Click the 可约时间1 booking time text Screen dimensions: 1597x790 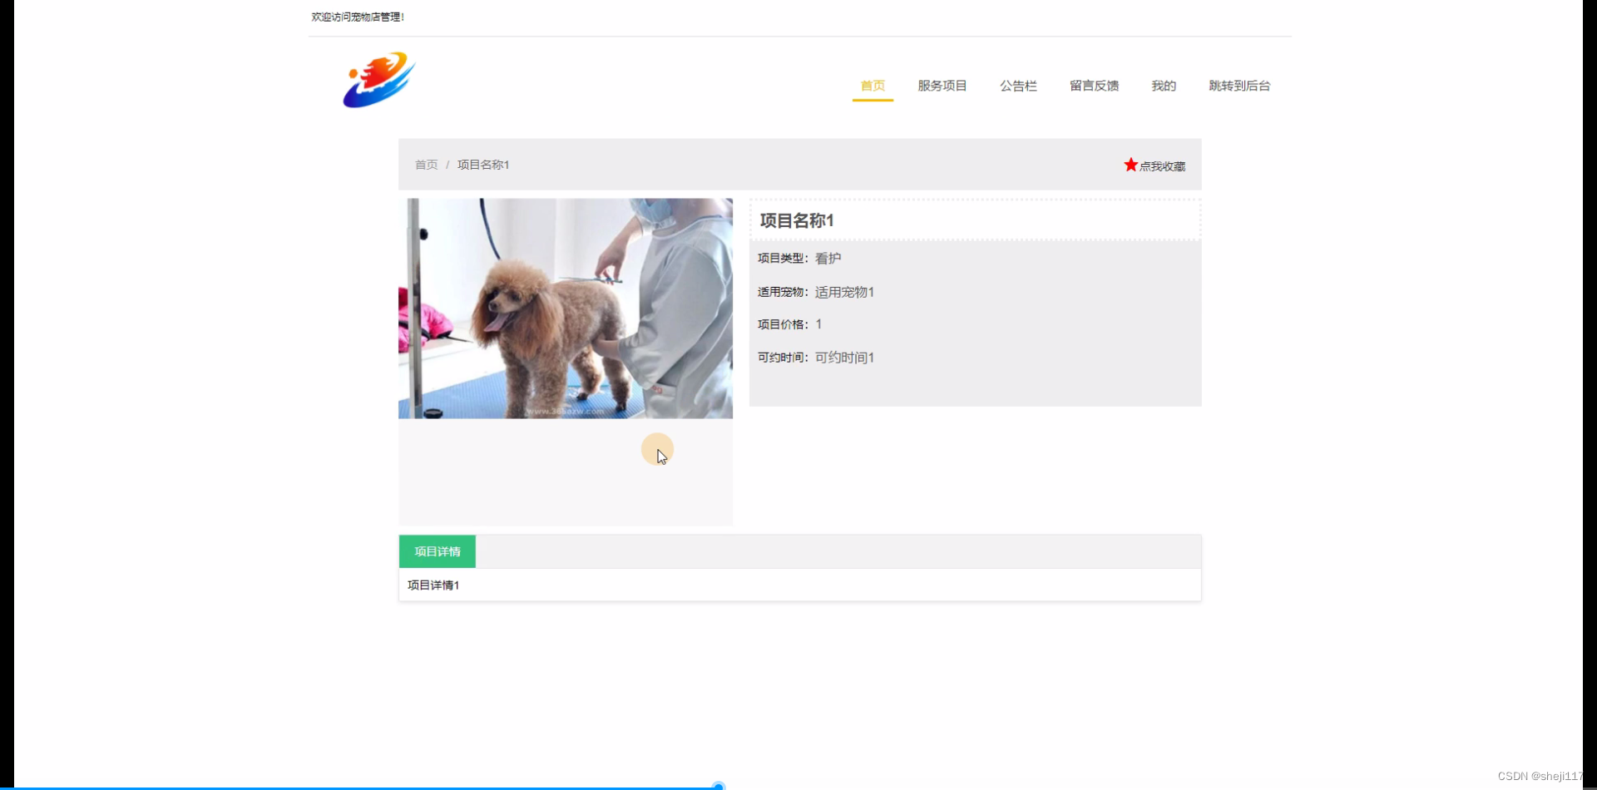point(843,357)
